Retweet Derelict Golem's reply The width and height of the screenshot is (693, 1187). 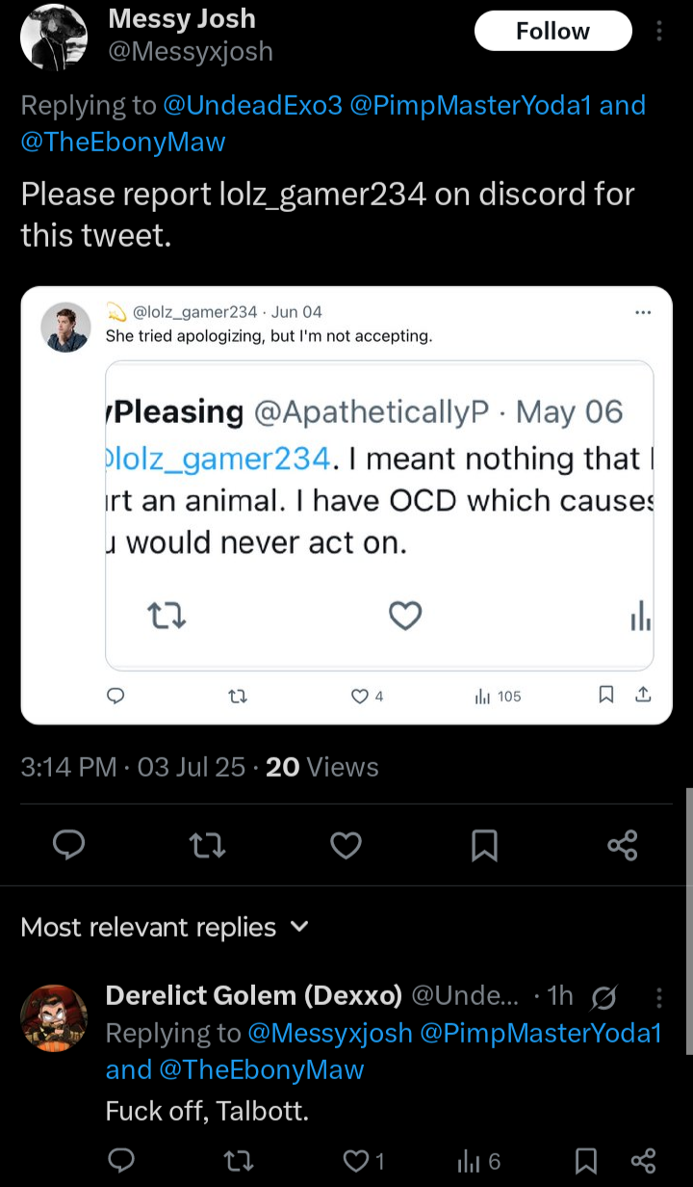237,1160
